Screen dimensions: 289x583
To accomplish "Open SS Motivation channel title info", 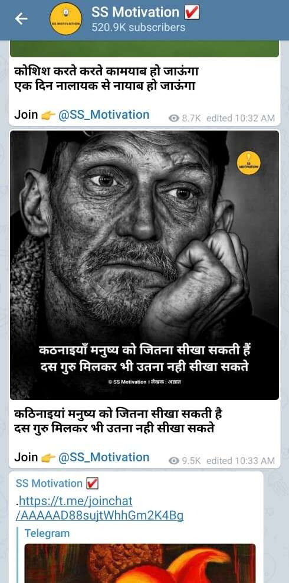I will (136, 12).
